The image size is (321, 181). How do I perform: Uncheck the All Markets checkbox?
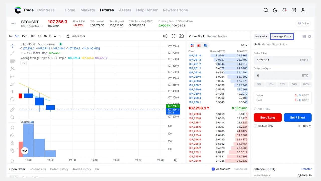213,169
